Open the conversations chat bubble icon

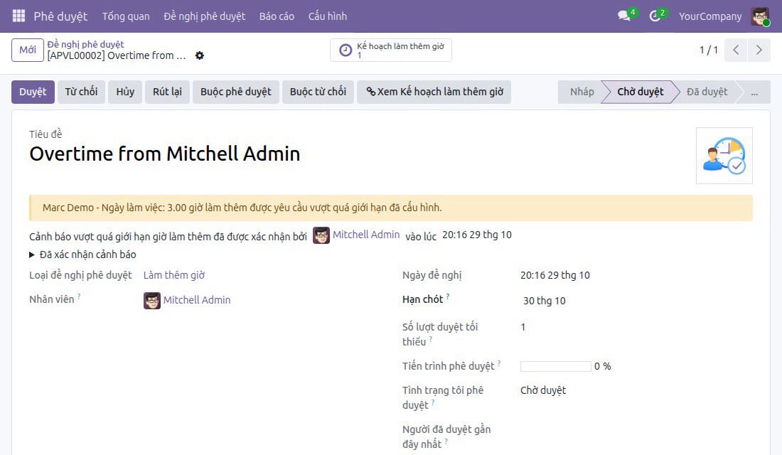coord(623,16)
